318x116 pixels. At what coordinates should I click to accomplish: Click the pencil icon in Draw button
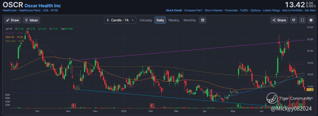point(8,20)
